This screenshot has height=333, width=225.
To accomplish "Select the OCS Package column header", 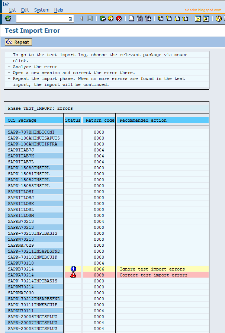I will 34,120.
